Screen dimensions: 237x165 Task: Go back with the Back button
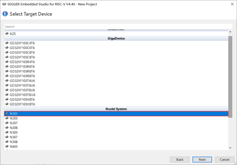(180, 159)
